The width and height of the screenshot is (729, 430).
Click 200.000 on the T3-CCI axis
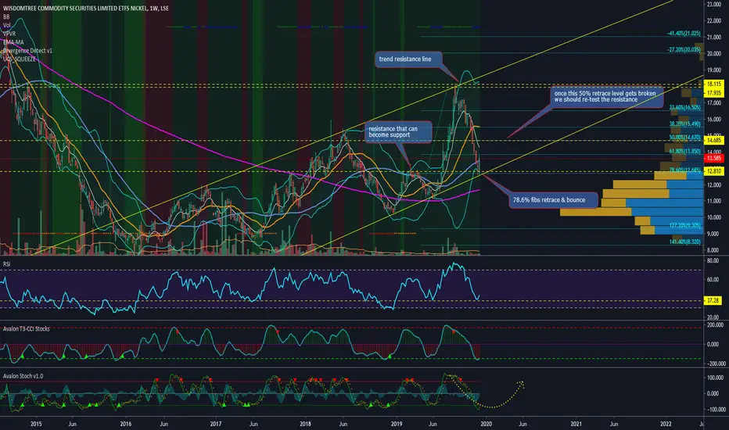pyautogui.click(x=715, y=325)
